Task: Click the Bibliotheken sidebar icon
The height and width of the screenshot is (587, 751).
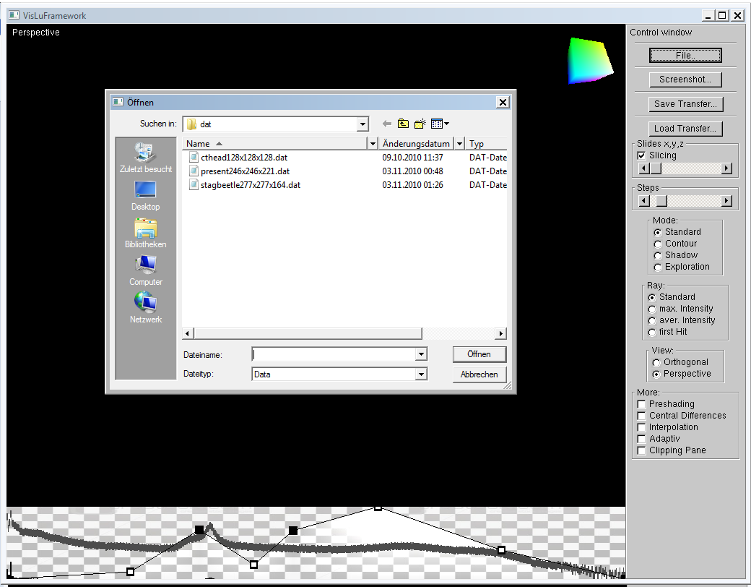Action: (144, 228)
